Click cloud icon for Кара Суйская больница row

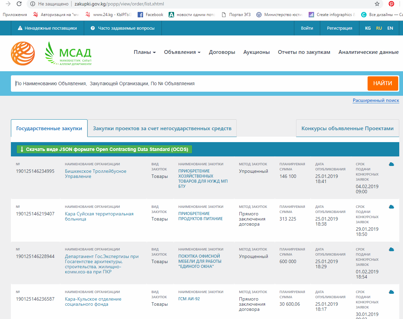[x=391, y=207]
